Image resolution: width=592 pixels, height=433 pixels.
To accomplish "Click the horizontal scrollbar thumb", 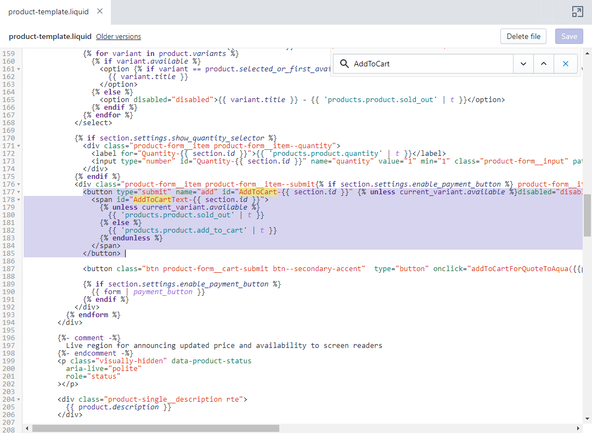I will click(156, 429).
